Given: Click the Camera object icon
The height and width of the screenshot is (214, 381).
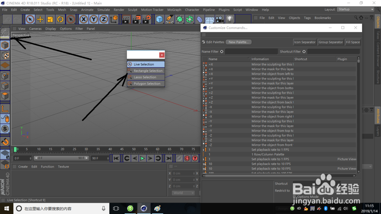Looking at the screenshot, I should (219, 19).
